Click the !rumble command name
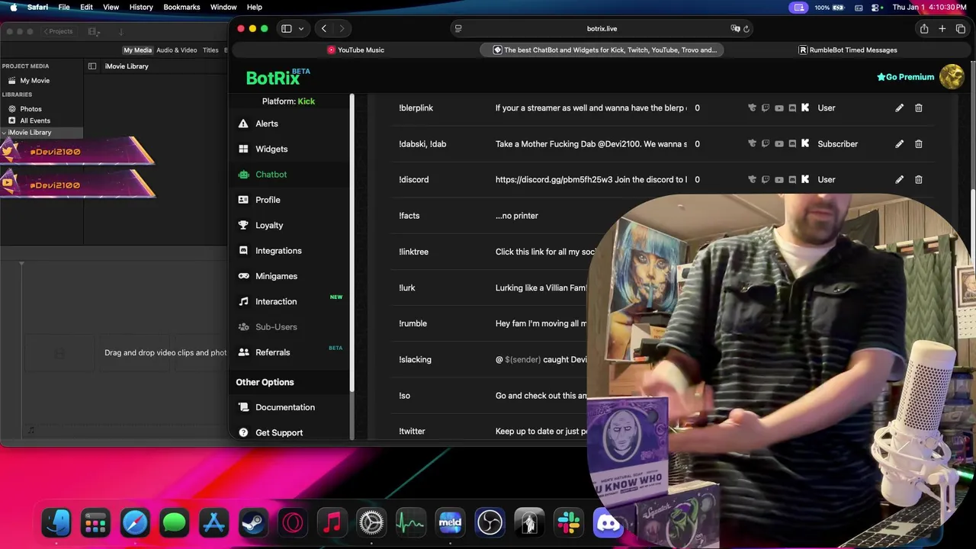976x549 pixels. pos(413,323)
